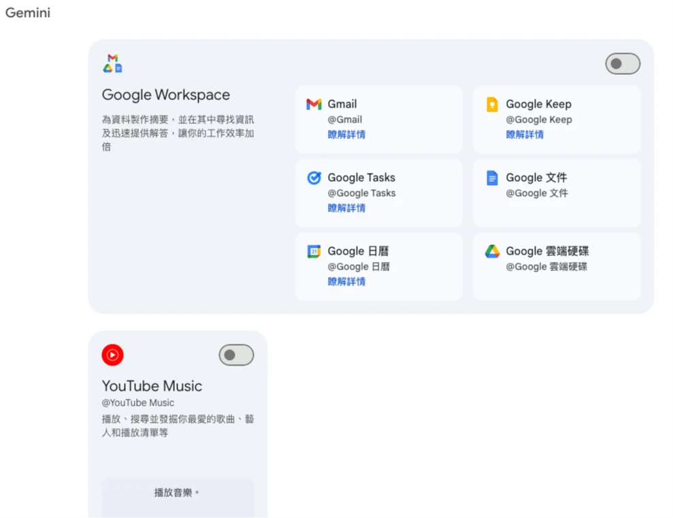The height and width of the screenshot is (518, 673).
Task: Click the Google 文件 document icon
Action: [492, 178]
